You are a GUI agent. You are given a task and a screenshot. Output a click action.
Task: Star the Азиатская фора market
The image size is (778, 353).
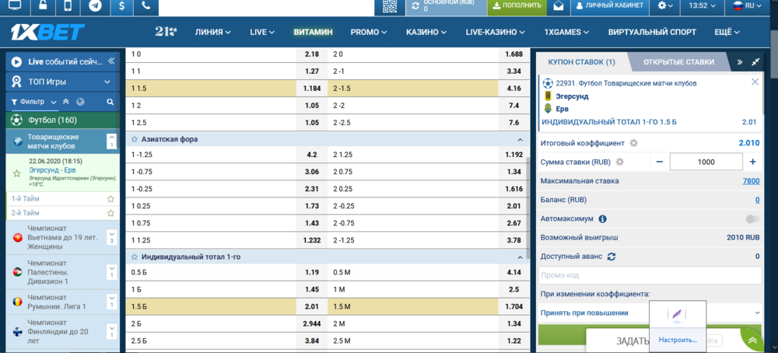[x=134, y=139]
